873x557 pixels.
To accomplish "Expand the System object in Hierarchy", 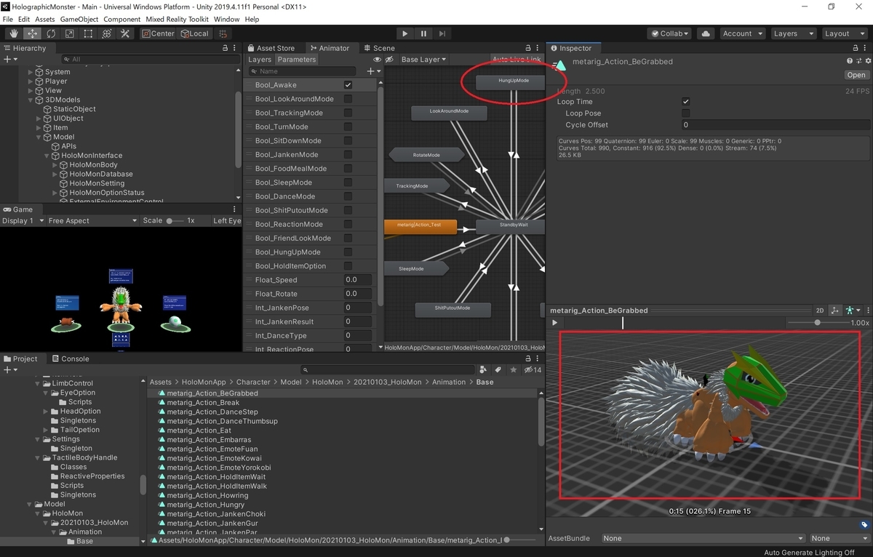I will tap(31, 72).
